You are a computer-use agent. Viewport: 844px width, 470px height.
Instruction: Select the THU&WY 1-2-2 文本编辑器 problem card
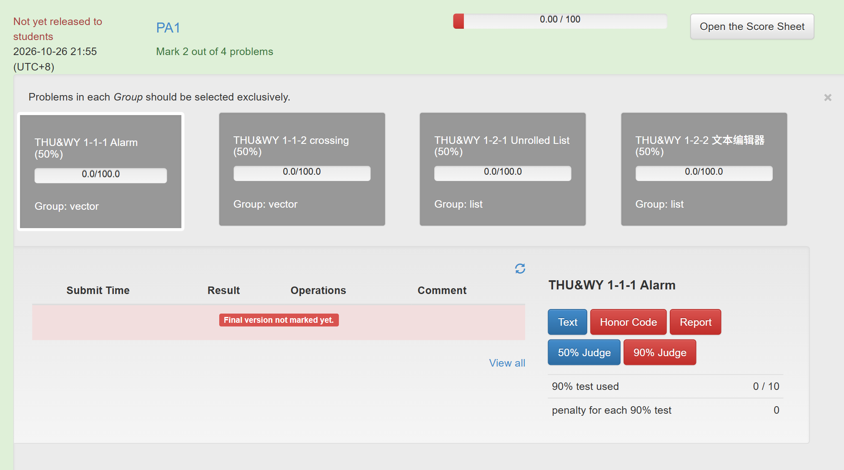point(704,169)
